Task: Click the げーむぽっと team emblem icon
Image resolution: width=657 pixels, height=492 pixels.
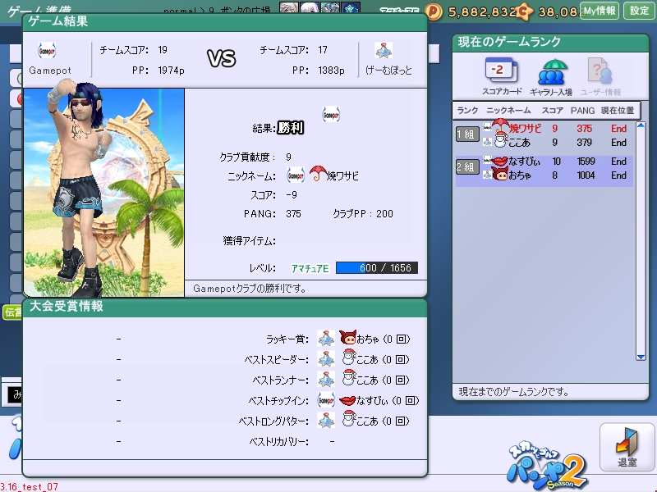Action: [x=384, y=51]
